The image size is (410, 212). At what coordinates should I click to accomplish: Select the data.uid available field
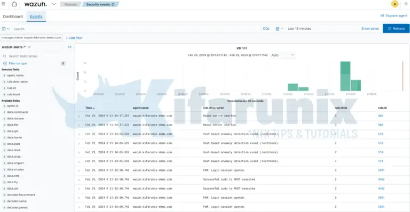(13, 189)
